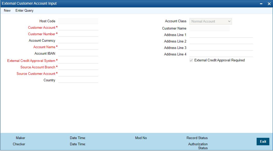Focus the Address Line 2 field
This screenshot has width=273, height=151.
pos(221,41)
